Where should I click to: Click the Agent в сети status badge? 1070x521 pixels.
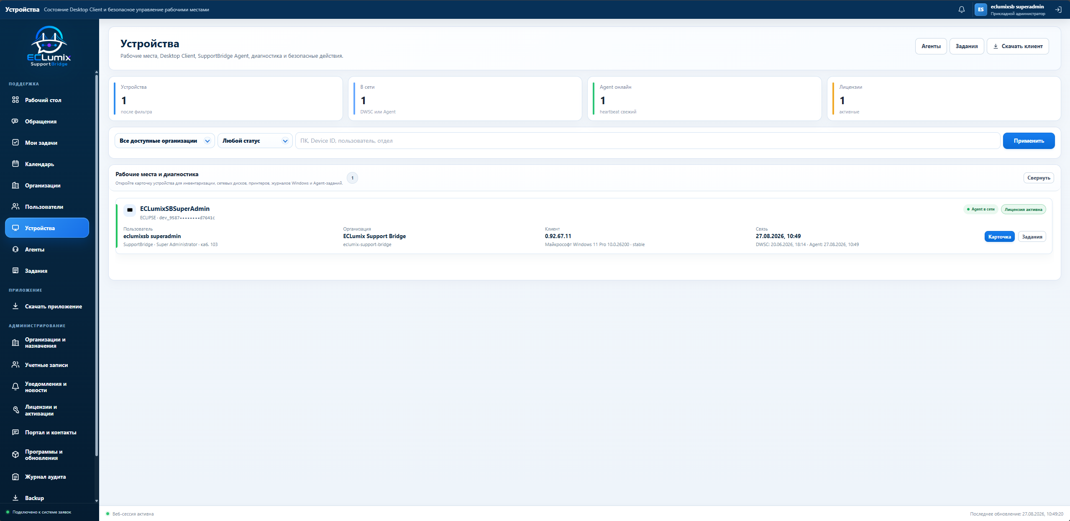[x=980, y=209]
